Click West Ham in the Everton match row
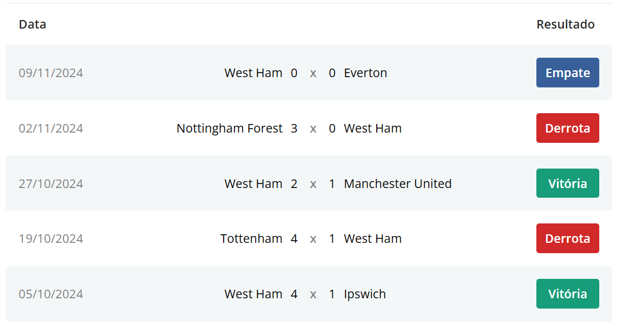The width and height of the screenshot is (621, 328). (x=253, y=73)
